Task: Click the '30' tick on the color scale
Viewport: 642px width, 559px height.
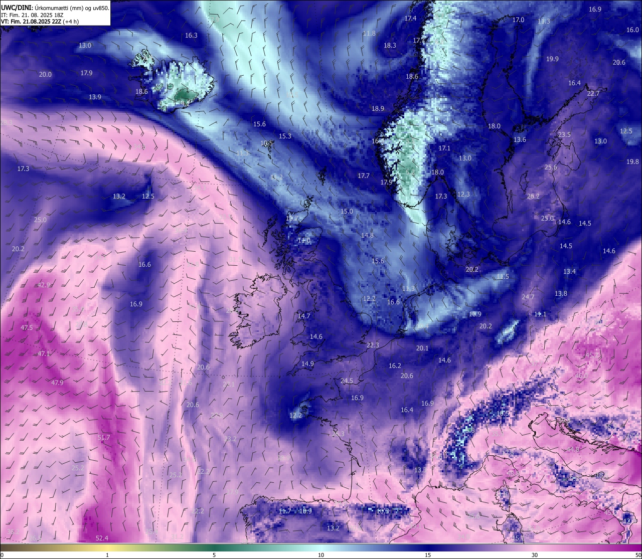Action: point(535,555)
